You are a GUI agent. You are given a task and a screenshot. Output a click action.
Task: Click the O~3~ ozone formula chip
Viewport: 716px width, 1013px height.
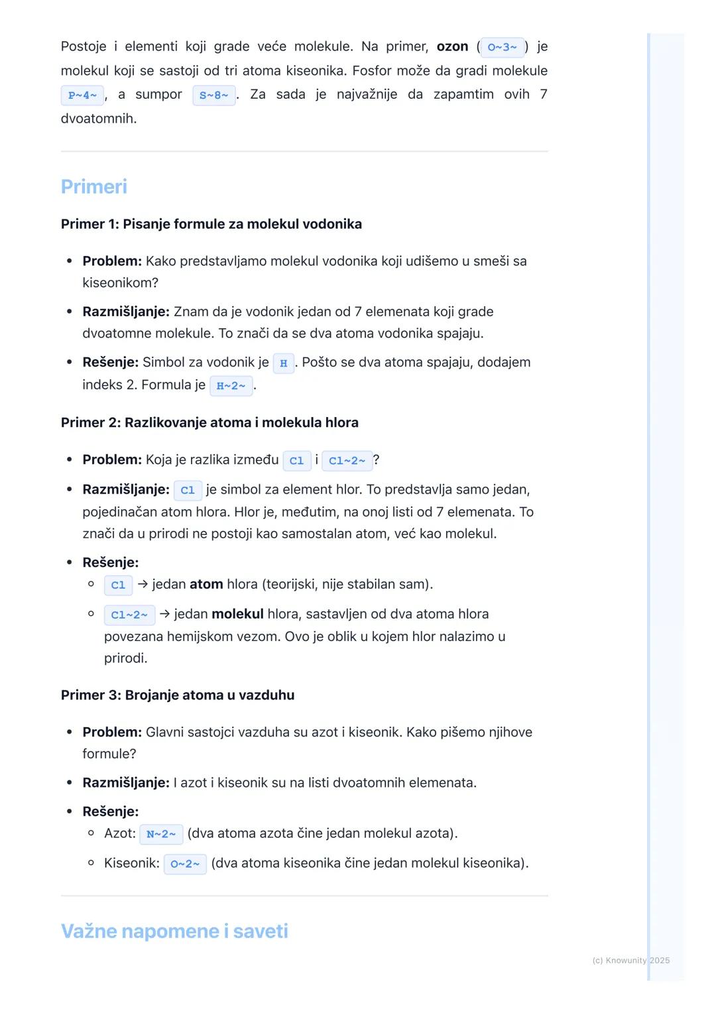[x=502, y=47]
